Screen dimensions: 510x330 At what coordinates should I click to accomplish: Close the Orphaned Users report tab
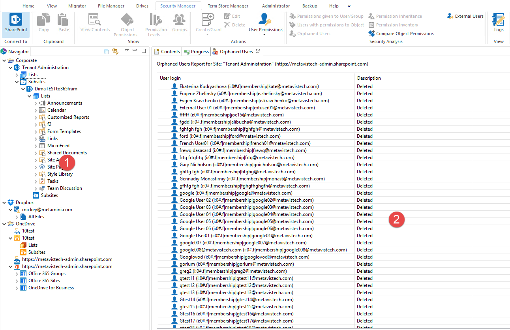pos(259,51)
